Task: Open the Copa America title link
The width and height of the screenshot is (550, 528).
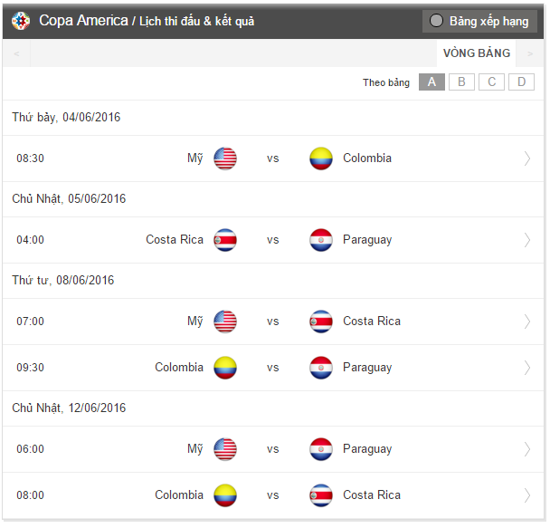Action: 83,21
